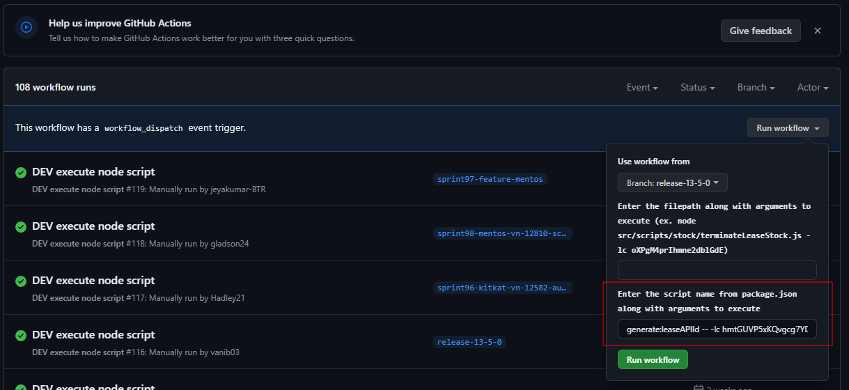Image resolution: width=849 pixels, height=390 pixels.
Task: Focus the empty filepath arguments input
Action: [x=717, y=270]
